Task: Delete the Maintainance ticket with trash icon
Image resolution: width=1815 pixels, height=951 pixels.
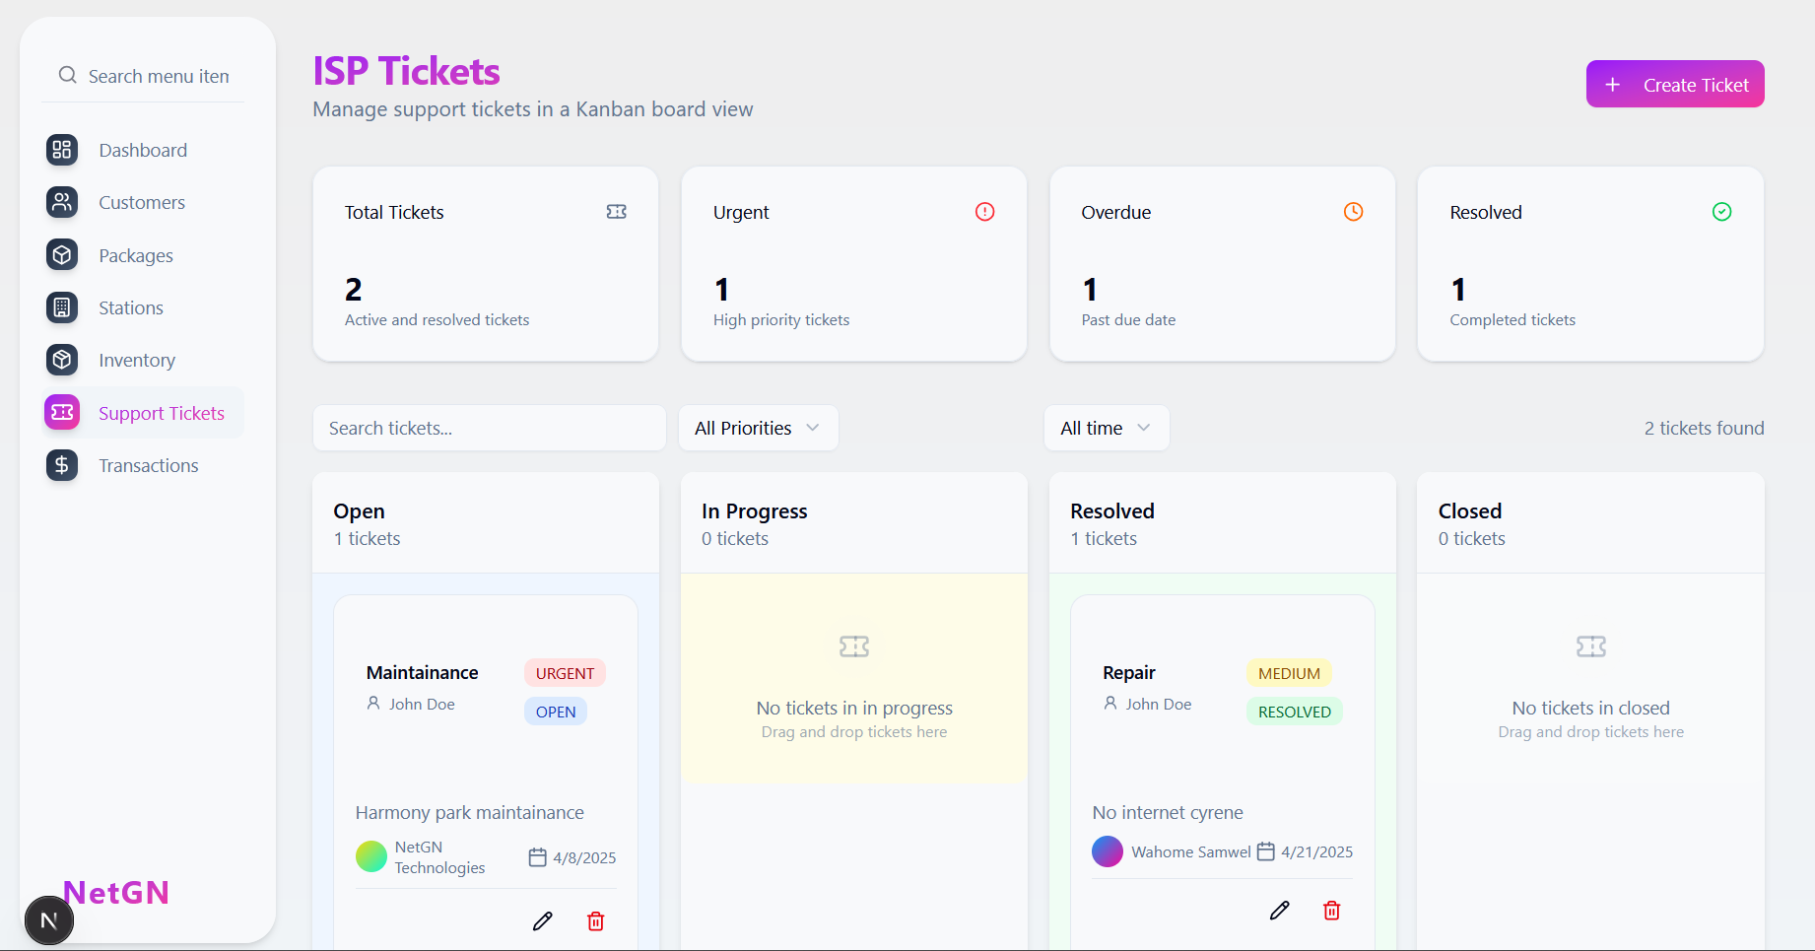Action: [x=596, y=921]
